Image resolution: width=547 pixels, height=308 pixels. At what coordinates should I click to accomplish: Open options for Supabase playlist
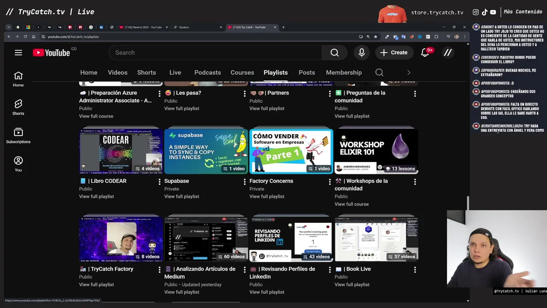[x=244, y=181]
